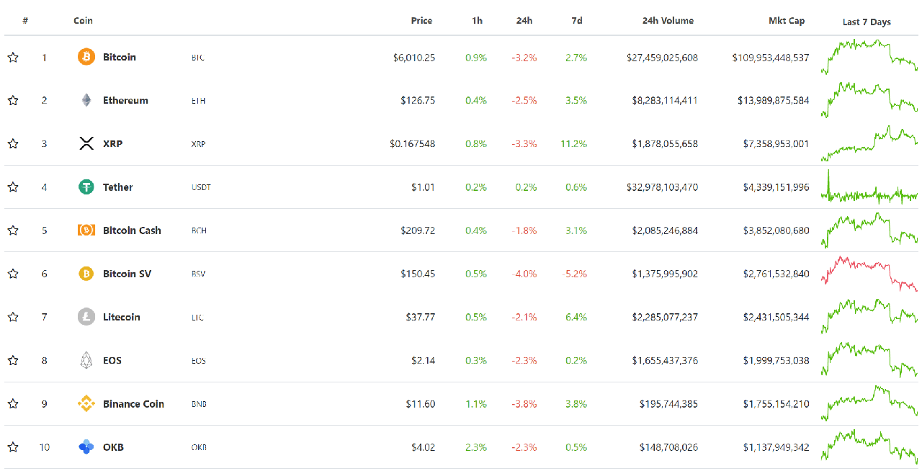Add Bitcoin Cash to favorites star

[13, 230]
